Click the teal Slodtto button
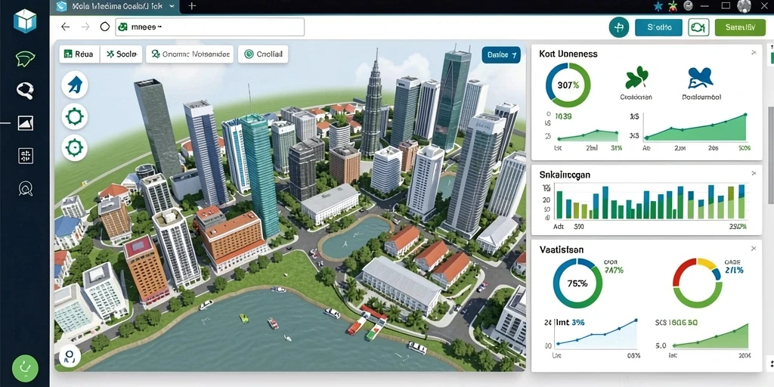Viewport: 774px width, 387px height. coord(658,28)
